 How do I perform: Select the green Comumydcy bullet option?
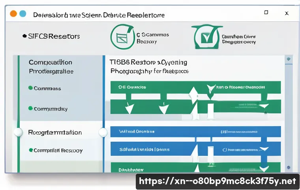30,108
